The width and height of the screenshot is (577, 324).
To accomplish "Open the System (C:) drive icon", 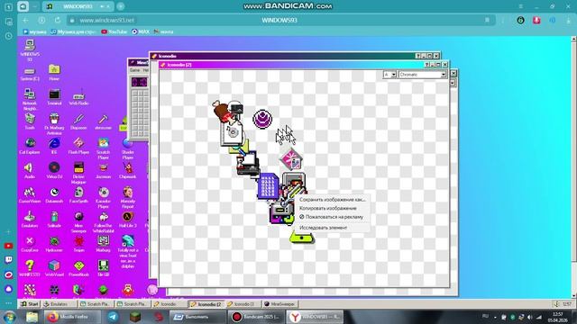I will pos(30,74).
